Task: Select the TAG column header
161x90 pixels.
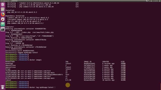Action: [x=67, y=62]
